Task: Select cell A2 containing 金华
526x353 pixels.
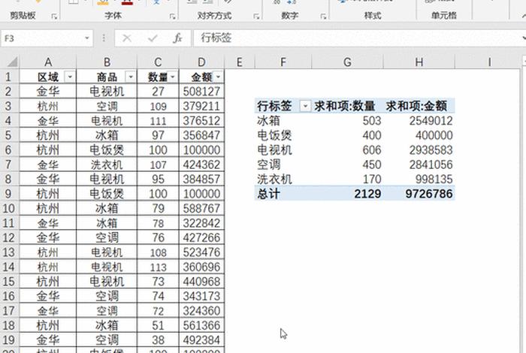Action: click(48, 92)
